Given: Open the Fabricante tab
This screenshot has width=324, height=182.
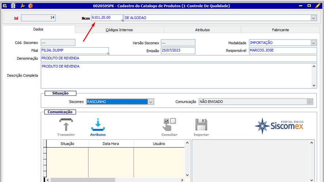Looking at the screenshot, I should [x=280, y=30].
